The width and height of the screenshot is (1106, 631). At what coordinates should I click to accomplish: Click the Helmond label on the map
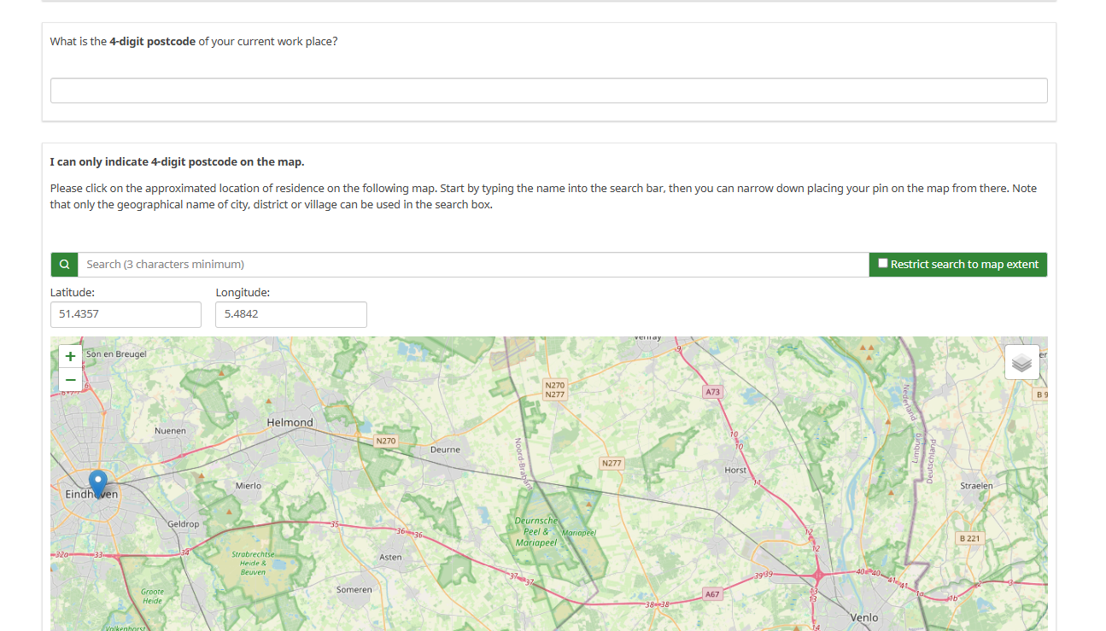click(290, 423)
